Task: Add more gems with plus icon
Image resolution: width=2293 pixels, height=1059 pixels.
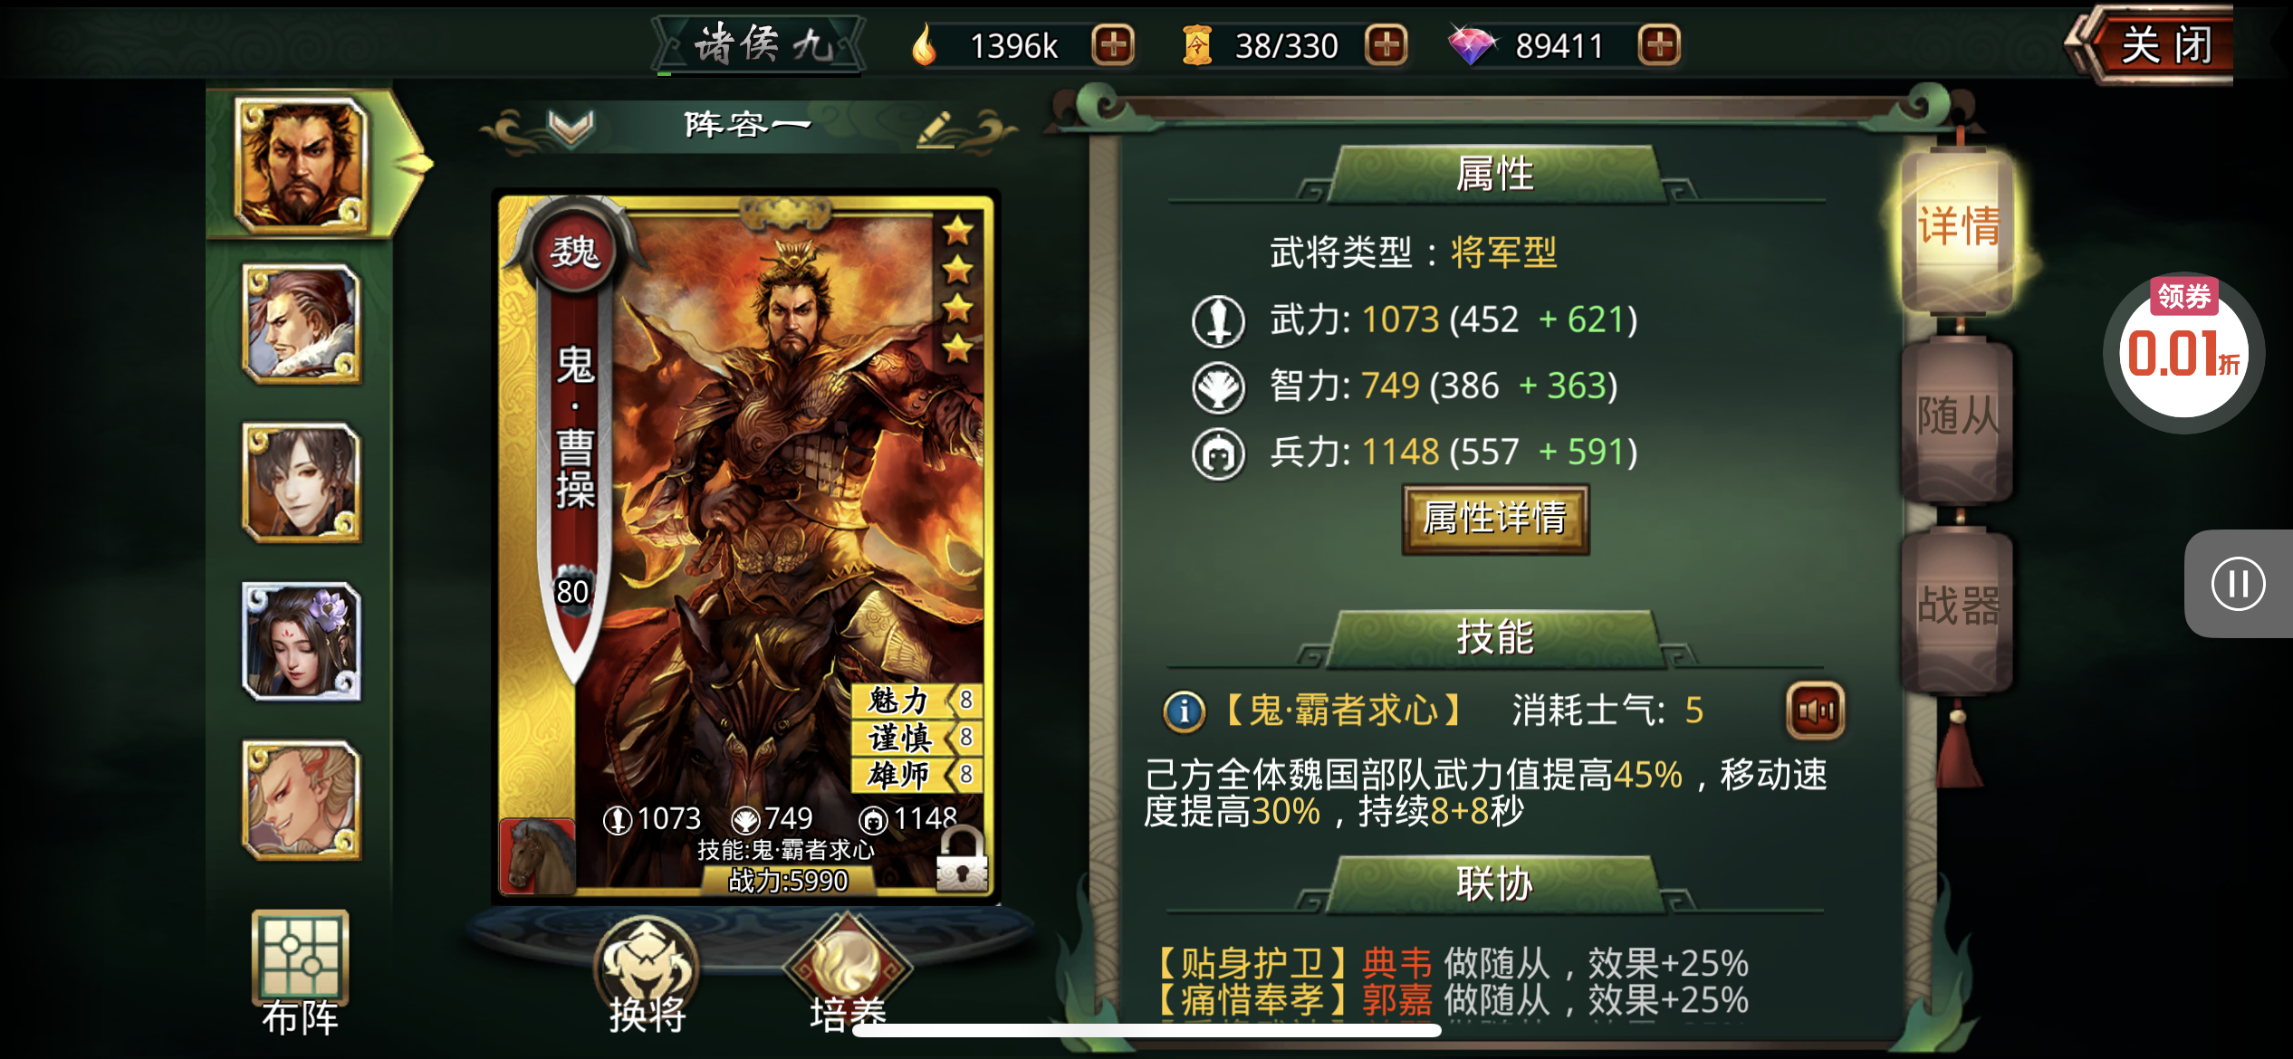Action: pos(1659,45)
